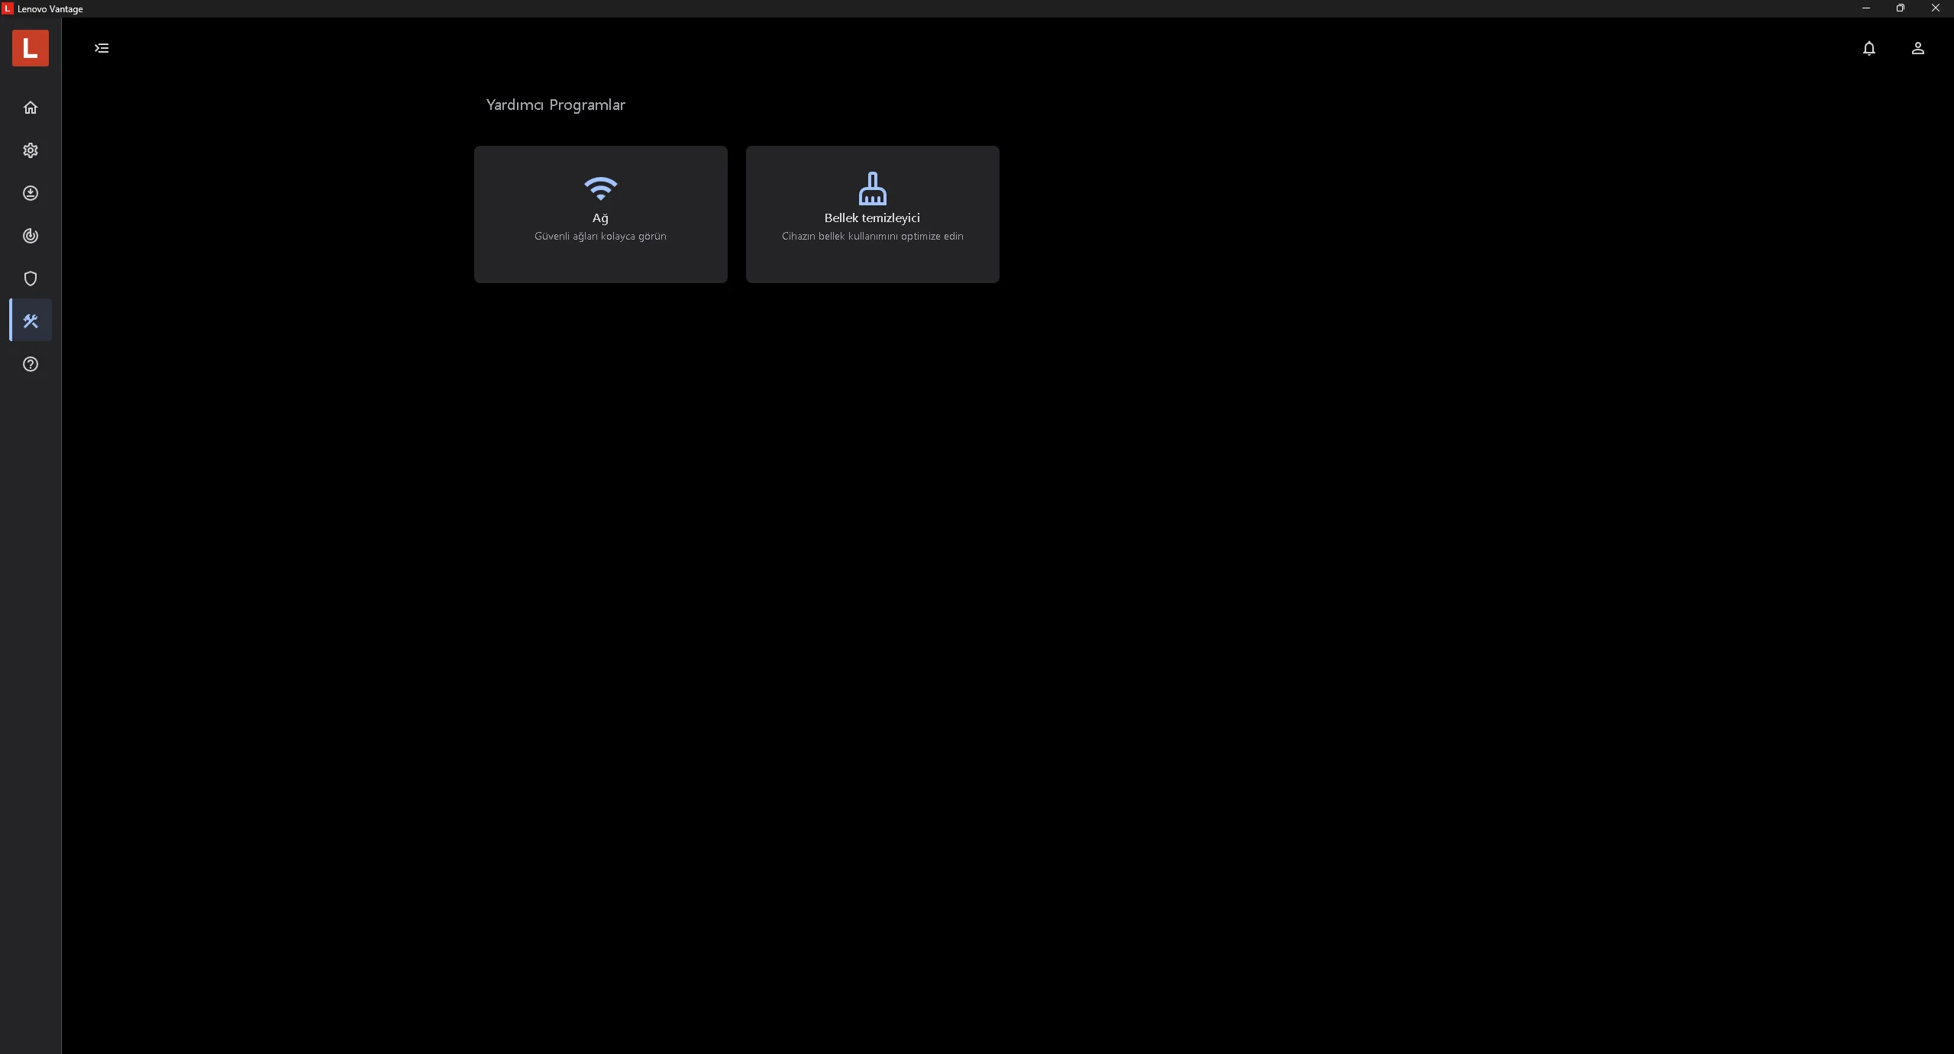Go to the Home page icon
The width and height of the screenshot is (1954, 1054).
click(x=31, y=108)
